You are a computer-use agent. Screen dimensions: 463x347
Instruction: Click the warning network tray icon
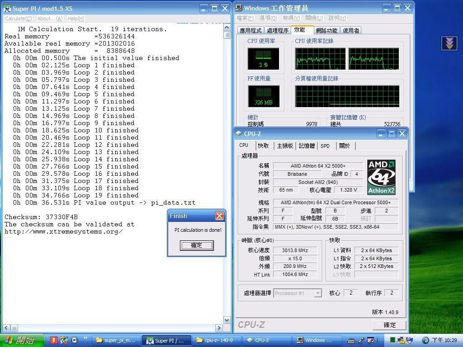401,340
